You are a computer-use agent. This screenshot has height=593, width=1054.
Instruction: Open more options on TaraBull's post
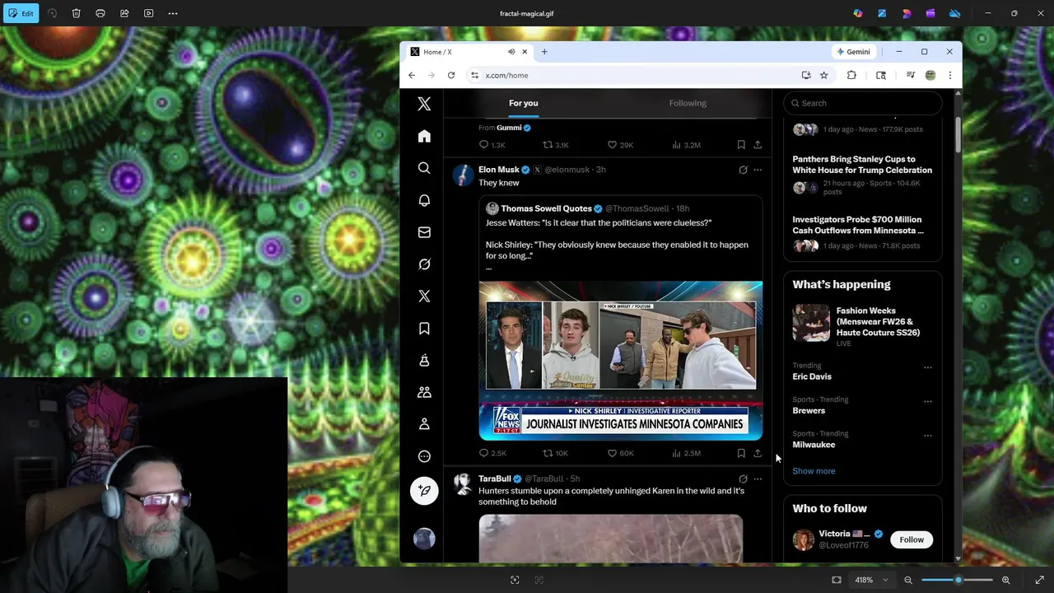[x=758, y=479]
